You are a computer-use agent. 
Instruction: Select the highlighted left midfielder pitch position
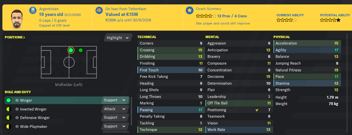pos(71,50)
